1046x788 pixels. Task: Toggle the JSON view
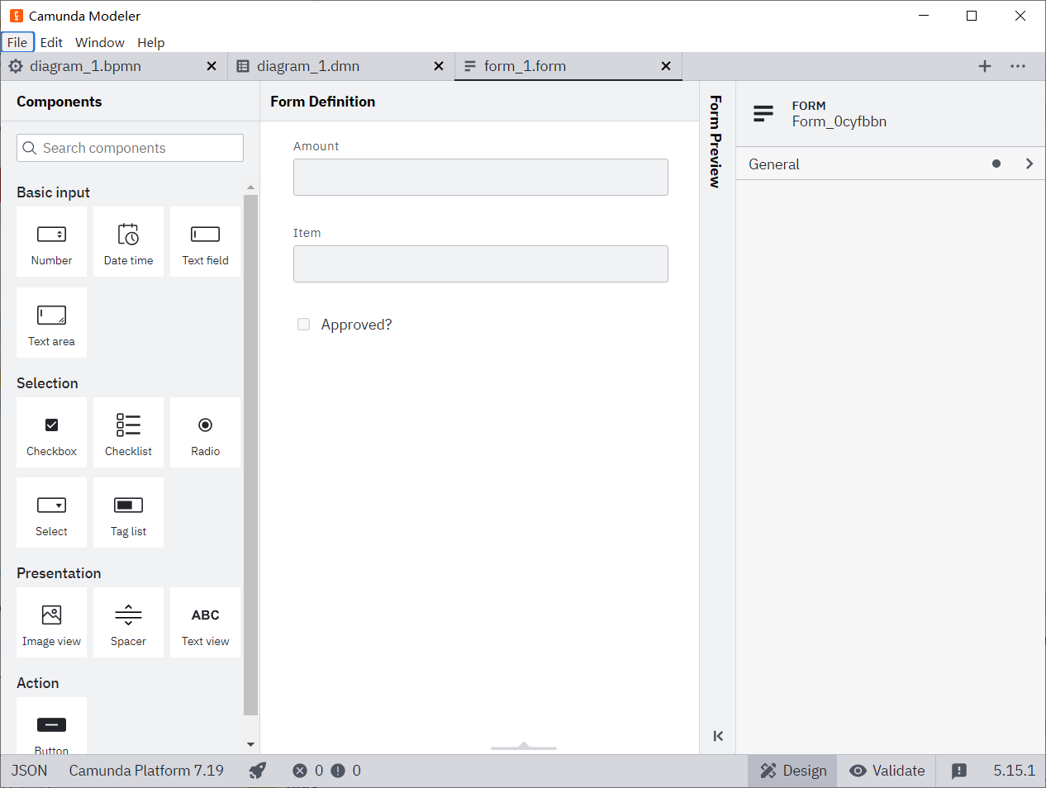[x=30, y=771]
